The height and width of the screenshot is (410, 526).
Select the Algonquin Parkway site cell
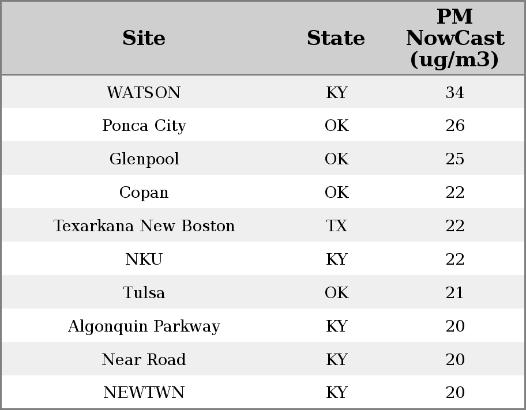pyautogui.click(x=144, y=326)
